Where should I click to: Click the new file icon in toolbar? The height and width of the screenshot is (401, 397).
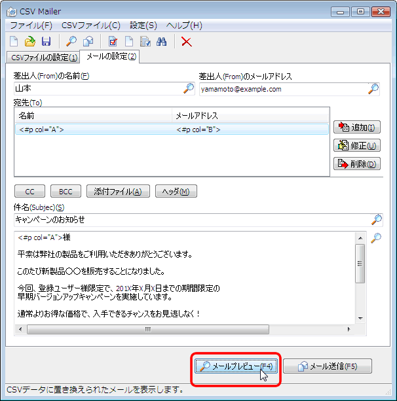(14, 41)
